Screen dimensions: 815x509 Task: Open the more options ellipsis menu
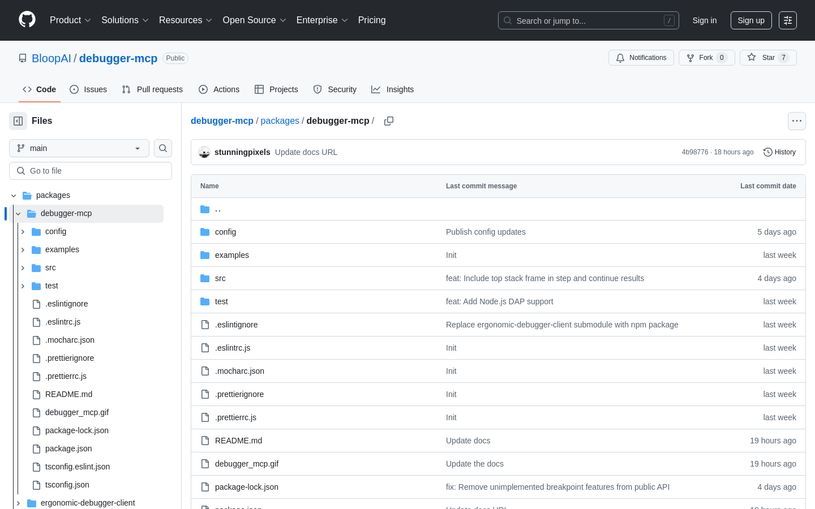coord(797,121)
